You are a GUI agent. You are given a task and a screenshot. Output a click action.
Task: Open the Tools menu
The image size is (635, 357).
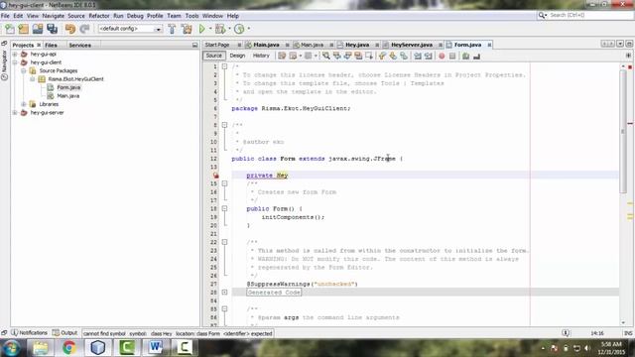(x=191, y=16)
